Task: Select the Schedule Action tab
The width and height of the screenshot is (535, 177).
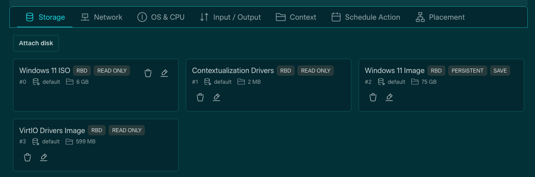Action: (366, 17)
